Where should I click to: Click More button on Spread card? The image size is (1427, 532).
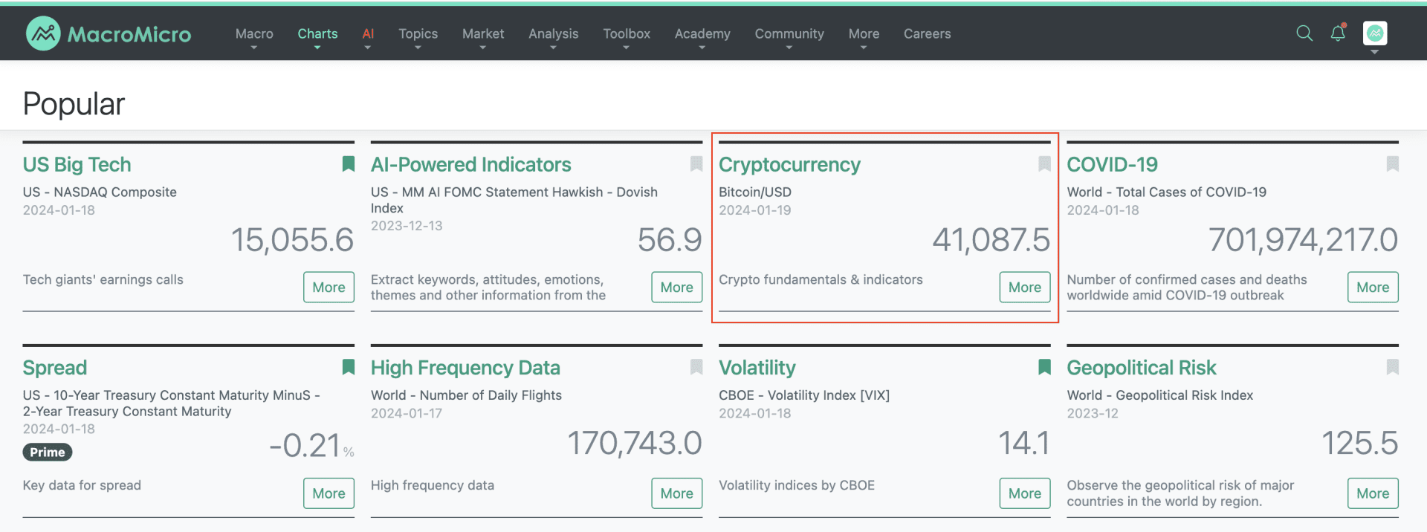pyautogui.click(x=329, y=493)
